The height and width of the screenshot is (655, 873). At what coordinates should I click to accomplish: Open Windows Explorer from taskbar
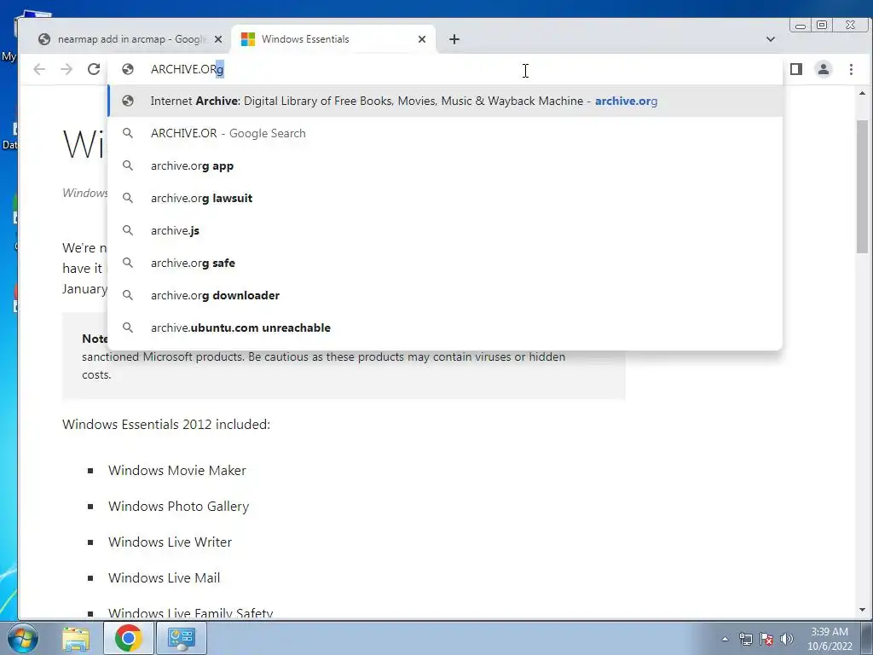pyautogui.click(x=76, y=638)
